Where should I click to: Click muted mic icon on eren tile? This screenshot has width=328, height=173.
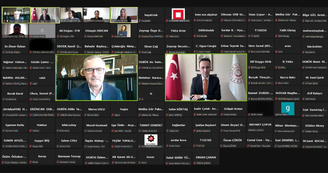277,52
